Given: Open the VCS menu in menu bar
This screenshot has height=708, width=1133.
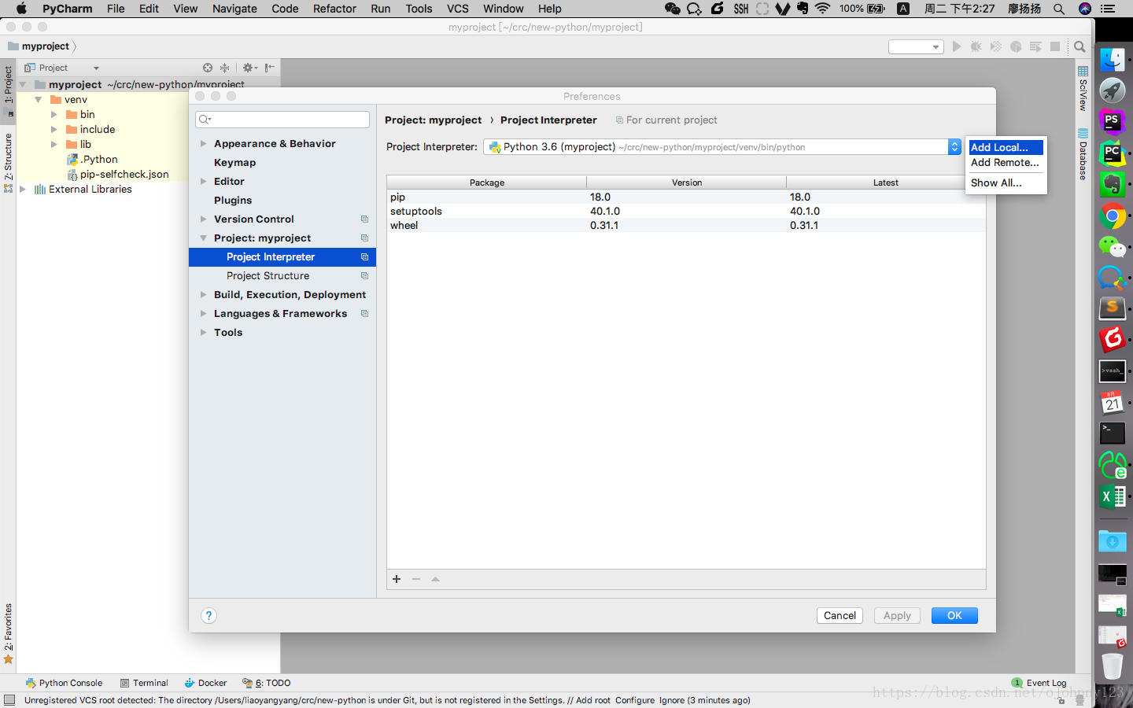Looking at the screenshot, I should pyautogui.click(x=457, y=9).
